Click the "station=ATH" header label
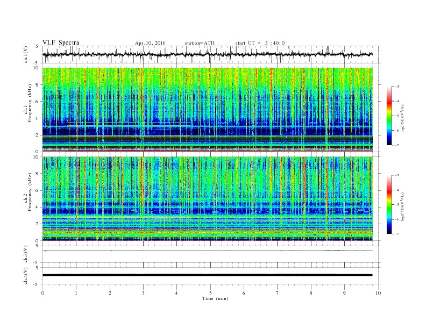Image resolution: width=426 pixels, height=329 pixels. pyautogui.click(x=200, y=43)
